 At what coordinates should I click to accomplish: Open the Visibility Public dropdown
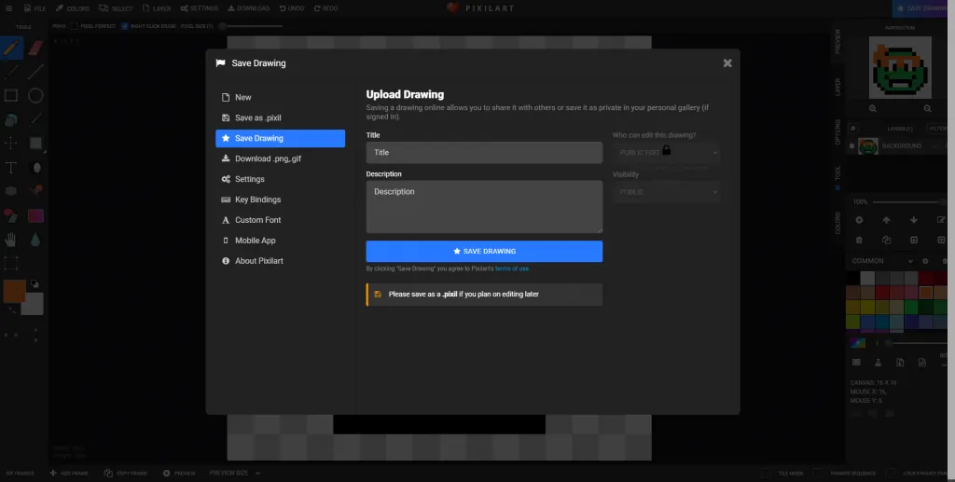(x=667, y=192)
